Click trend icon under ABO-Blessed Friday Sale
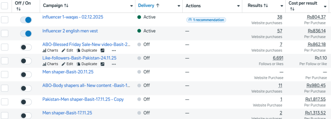This screenshot has width=331, height=119. point(102,51)
